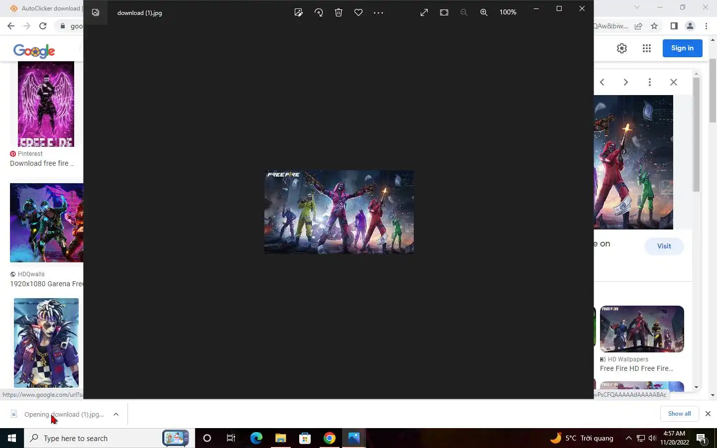Close the Google image preview panel
The height and width of the screenshot is (448, 717).
pyautogui.click(x=674, y=82)
